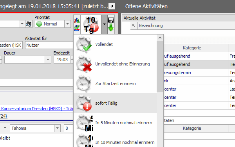The image size is (235, 147).
Task: Open the reminder options dropdown arrow
Action: (104, 24)
